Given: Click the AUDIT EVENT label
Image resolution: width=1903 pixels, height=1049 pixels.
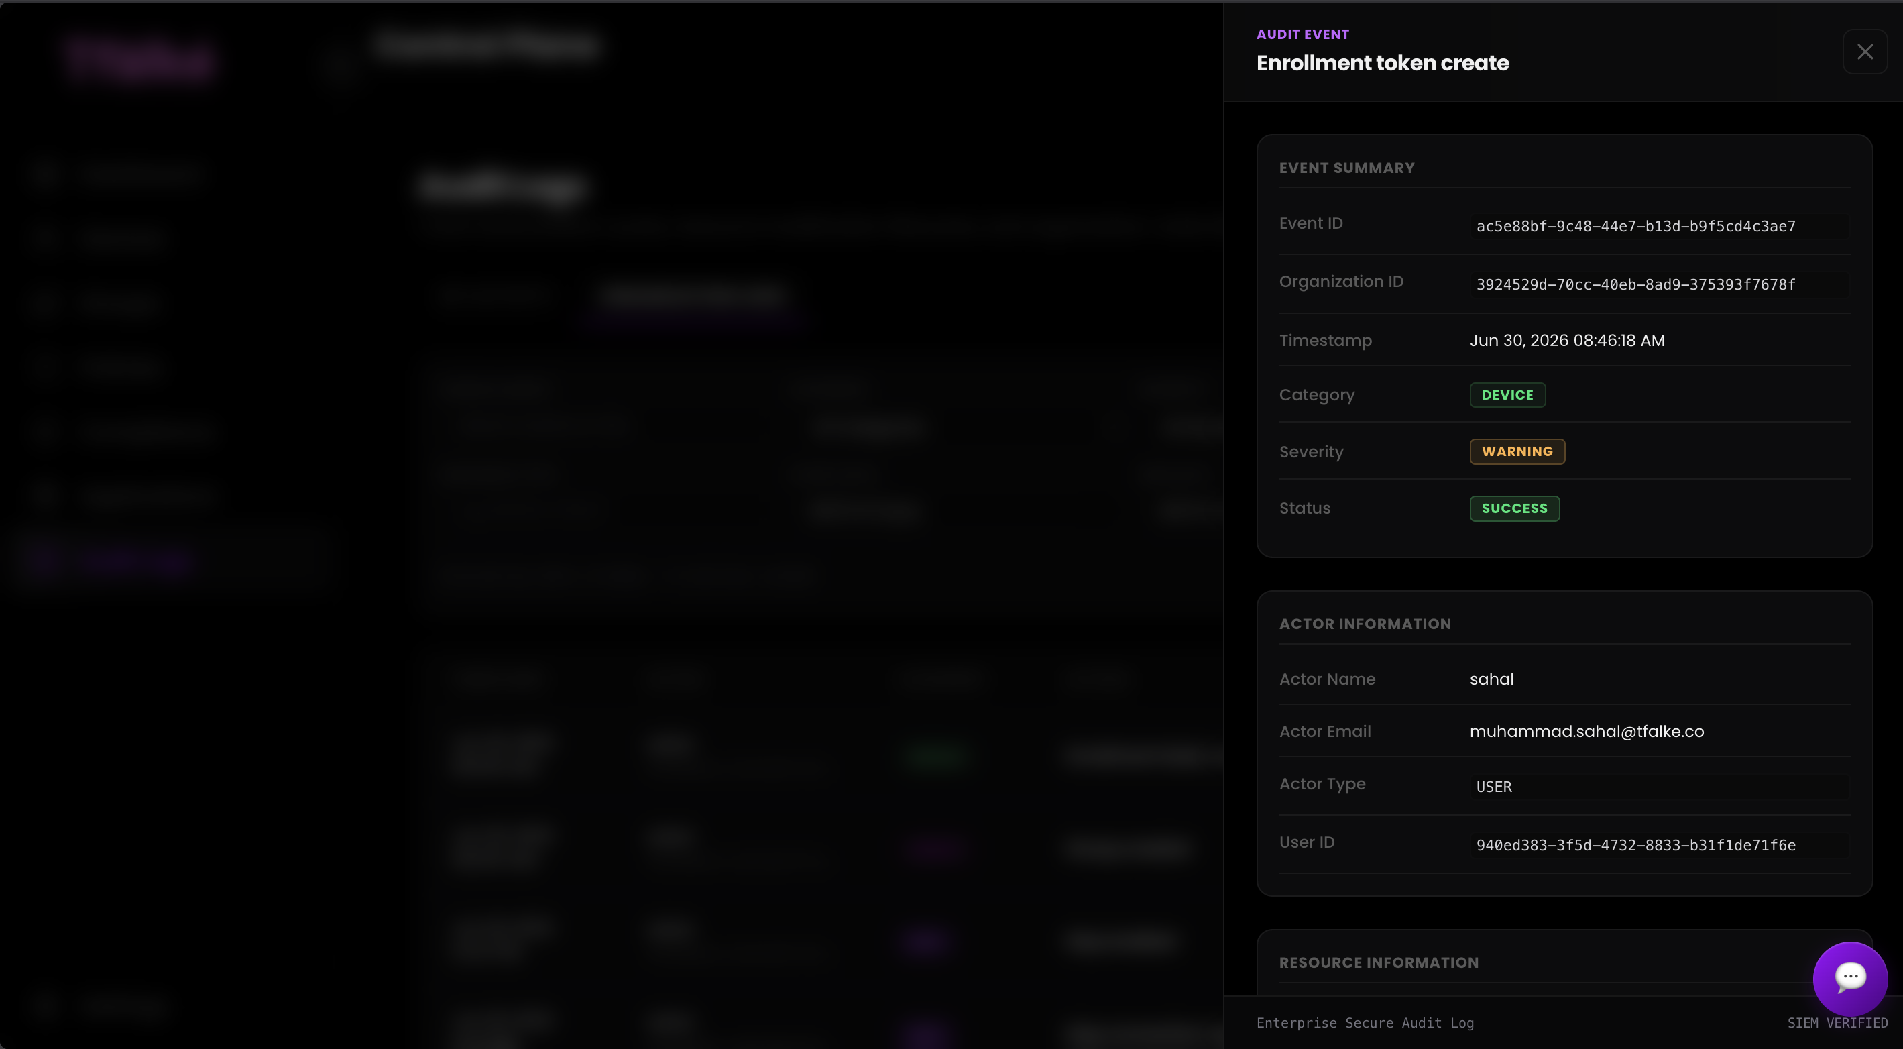Looking at the screenshot, I should 1302,34.
